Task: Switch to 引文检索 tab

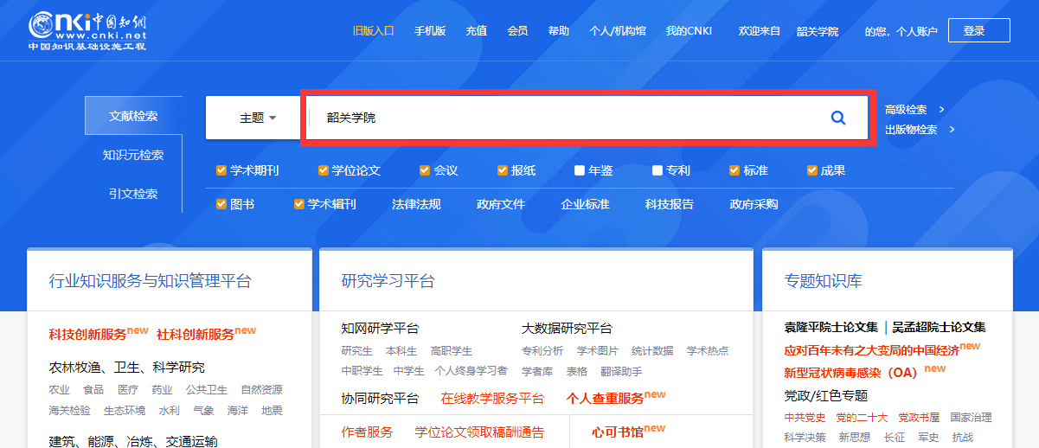Action: (x=133, y=194)
